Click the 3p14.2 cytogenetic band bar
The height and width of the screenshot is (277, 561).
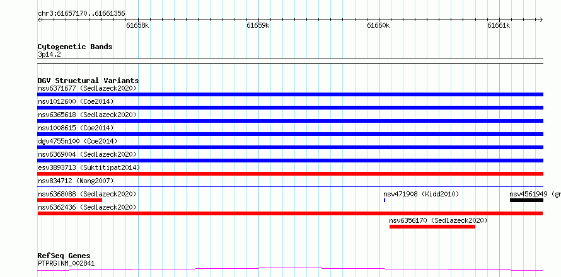coord(290,61)
